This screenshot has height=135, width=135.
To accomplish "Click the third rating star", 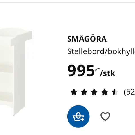I will pos(94,92).
